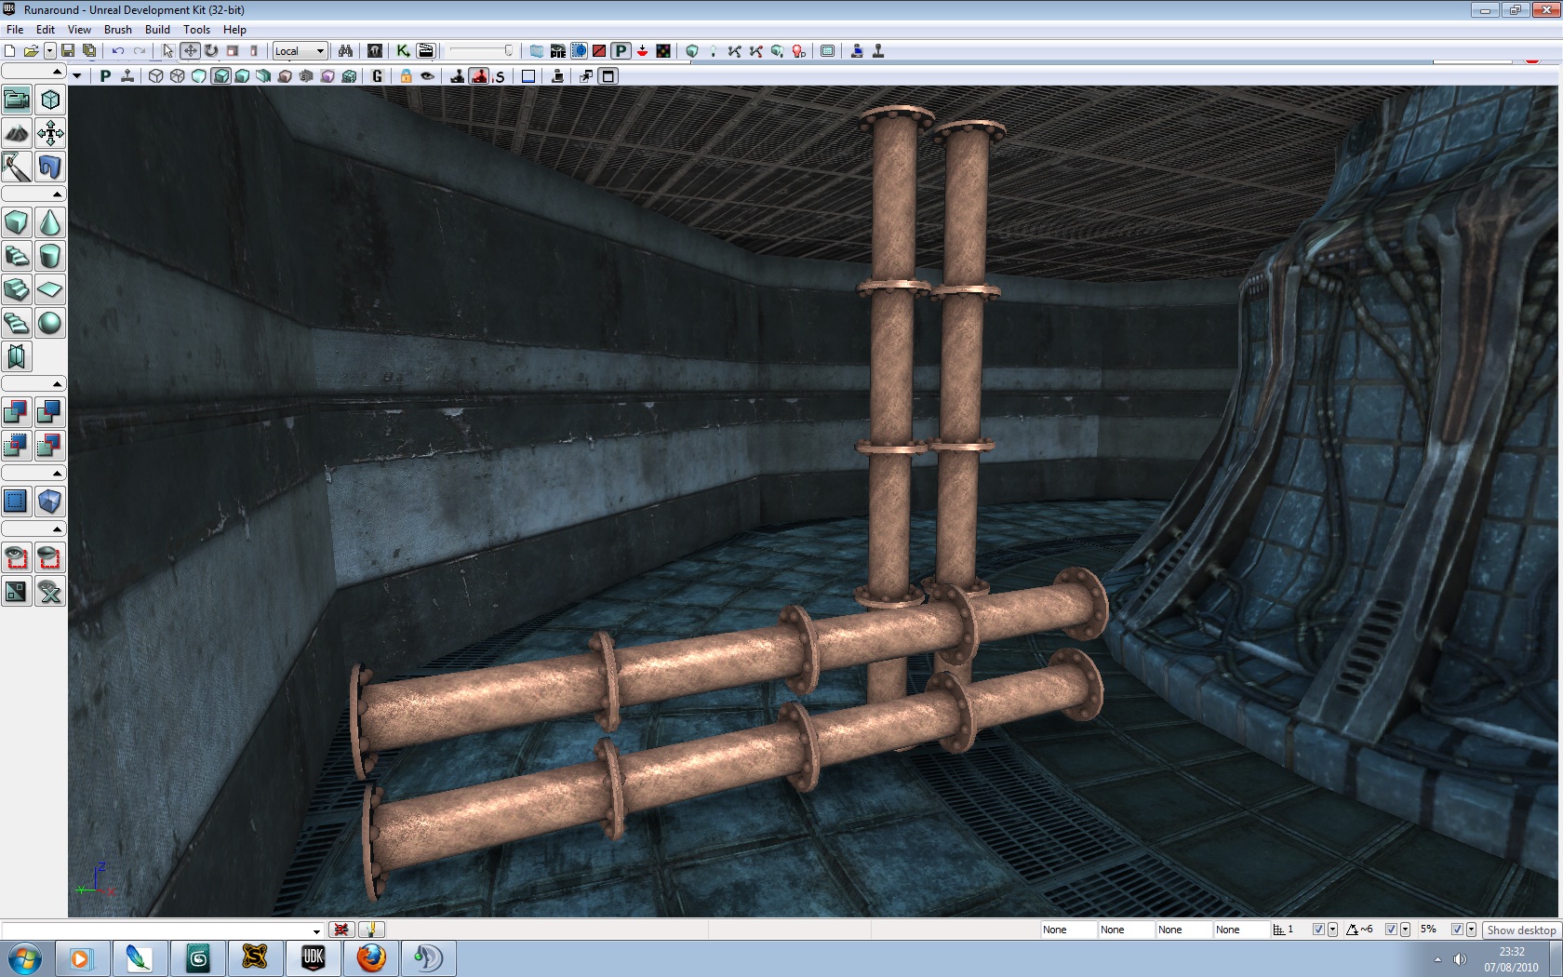Click the Cube brush builder icon

pyautogui.click(x=17, y=222)
